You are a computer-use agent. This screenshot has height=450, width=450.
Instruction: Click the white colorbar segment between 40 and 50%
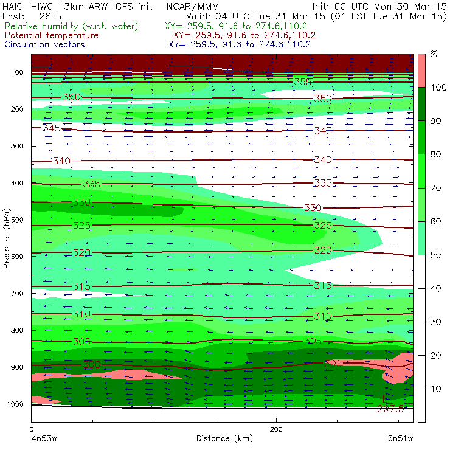[x=421, y=271]
